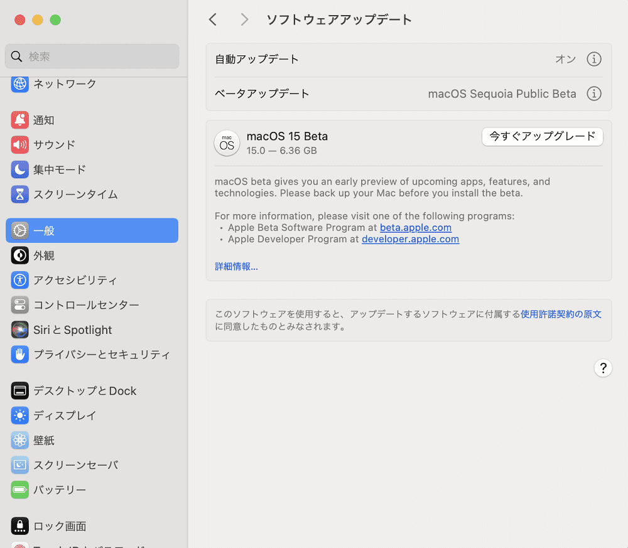Open the developer.apple.com link
Screen dimensions: 628x548
pyautogui.click(x=410, y=239)
